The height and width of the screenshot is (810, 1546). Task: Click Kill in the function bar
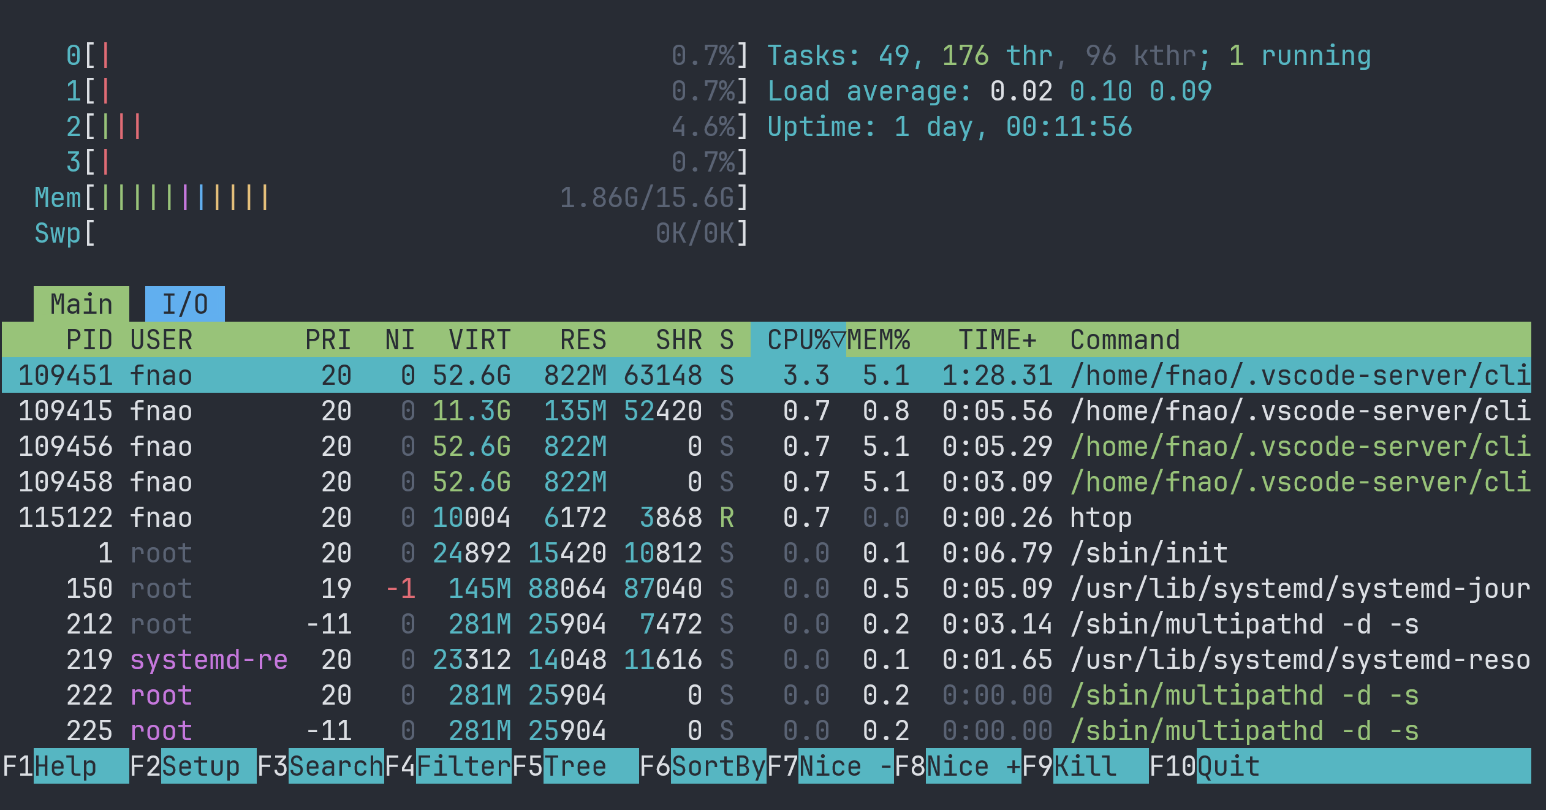(1086, 766)
